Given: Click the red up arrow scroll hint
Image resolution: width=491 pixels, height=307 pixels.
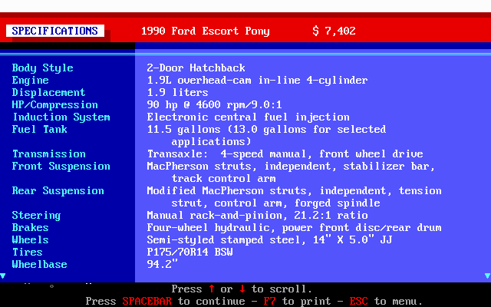Looking at the screenshot, I should pos(211,289).
